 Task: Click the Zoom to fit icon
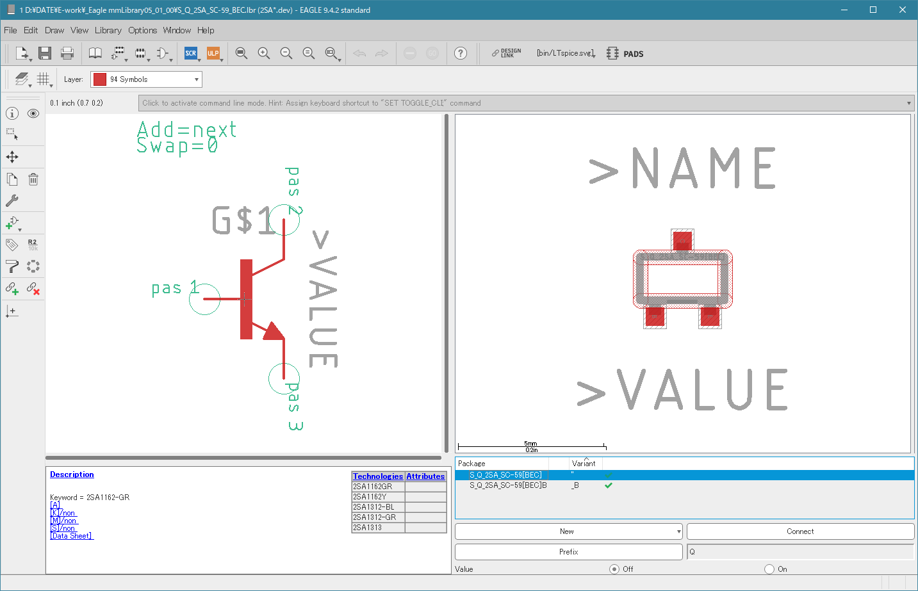click(x=242, y=53)
